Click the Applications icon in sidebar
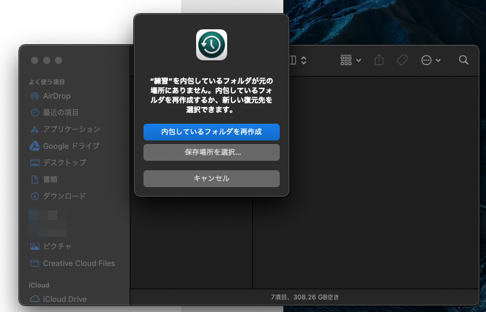The height and width of the screenshot is (312, 486). (35, 130)
